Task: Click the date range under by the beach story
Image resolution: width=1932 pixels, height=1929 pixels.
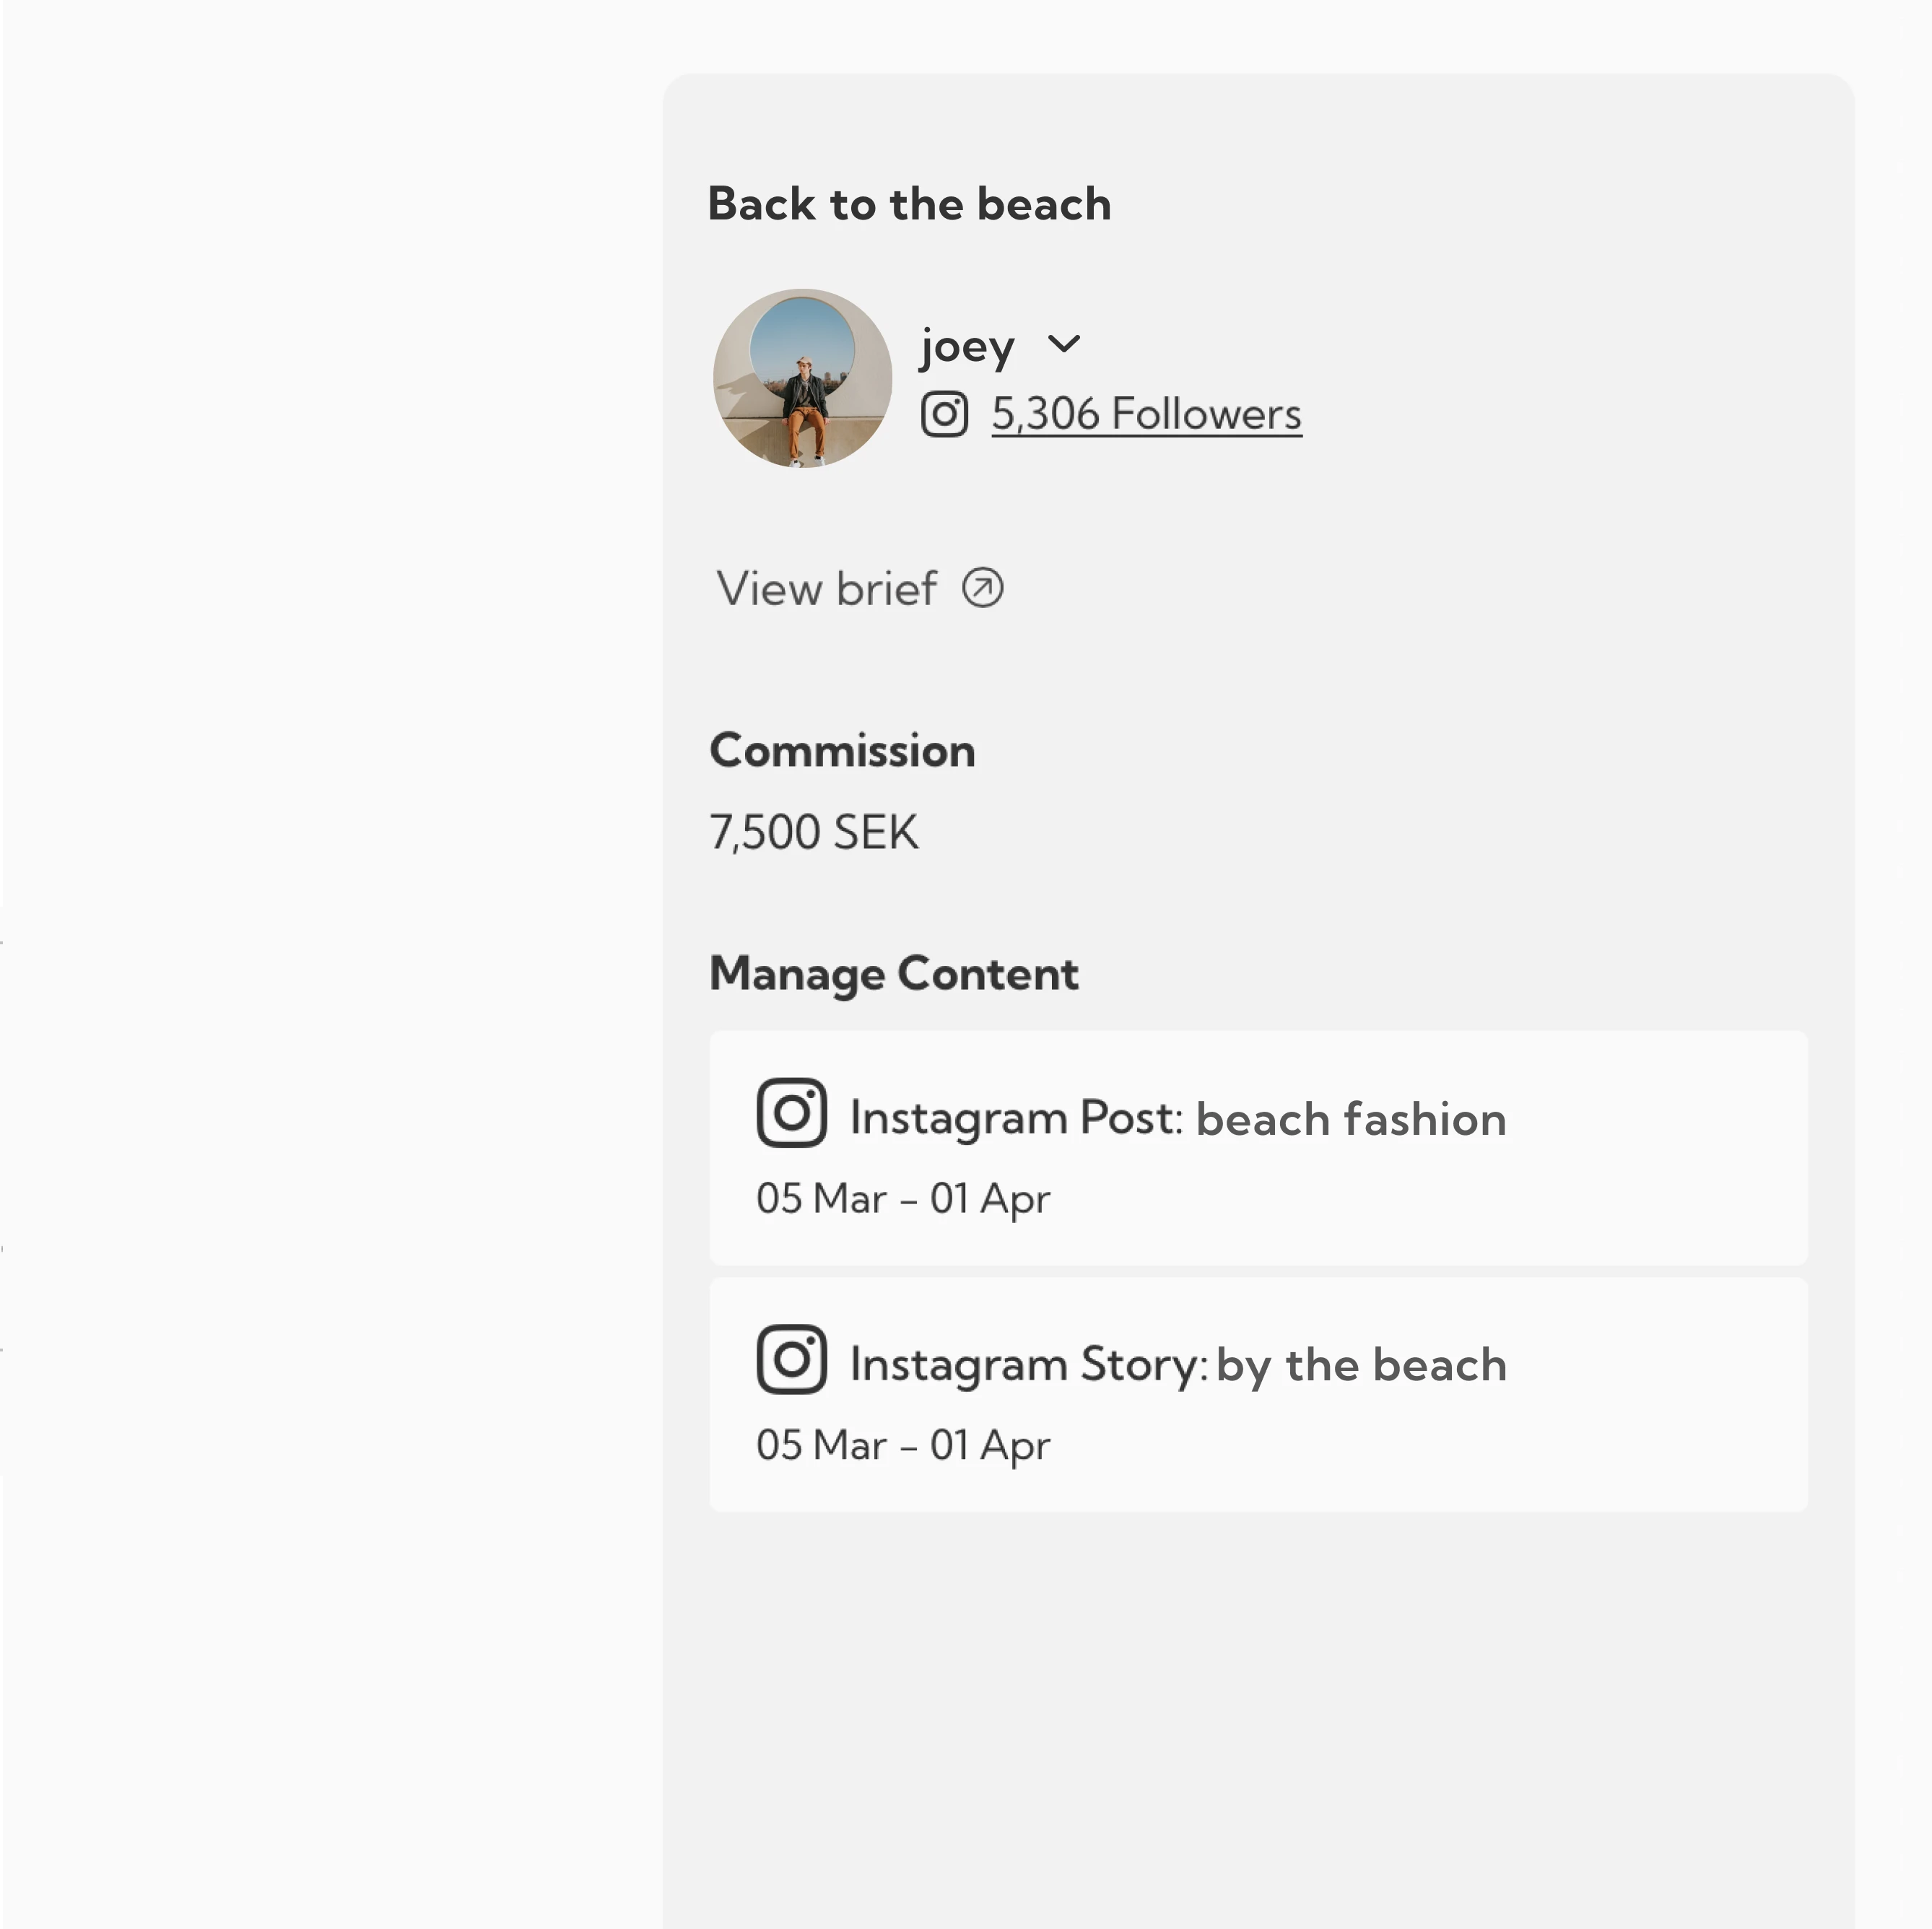Action: coord(903,1445)
